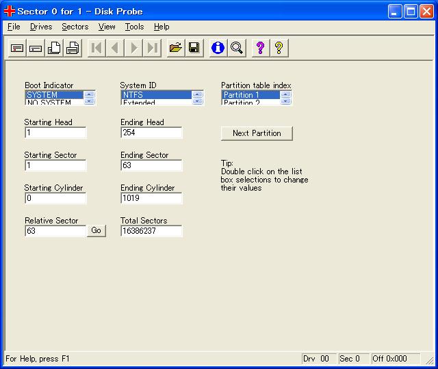Go to previous sector arrow icon
438x369 pixels.
click(115, 48)
